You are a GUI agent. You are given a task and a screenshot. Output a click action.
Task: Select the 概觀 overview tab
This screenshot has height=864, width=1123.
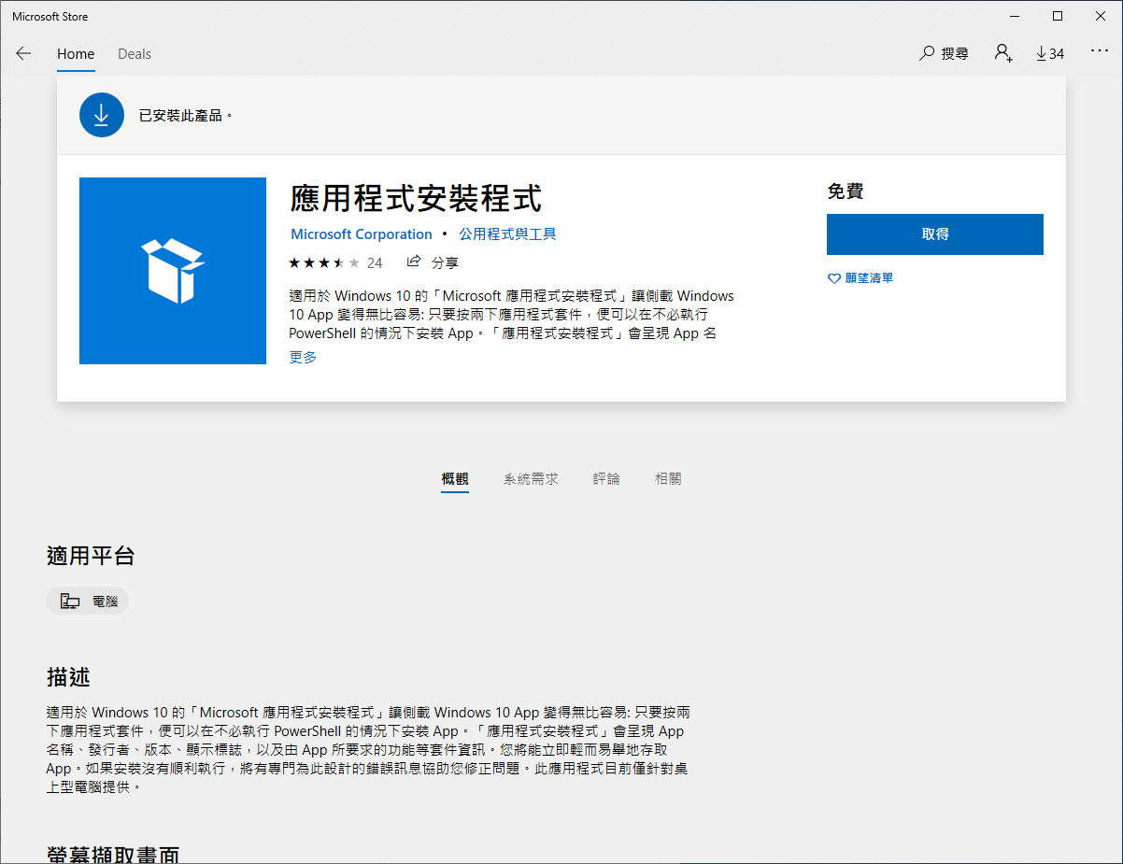(455, 479)
